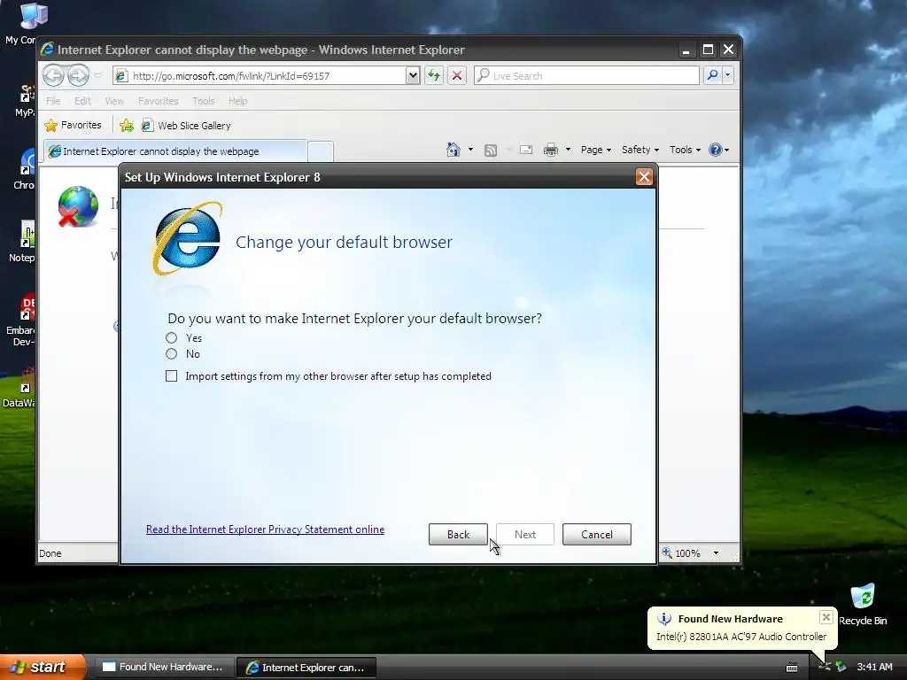Click the Live Search input box

coord(586,76)
